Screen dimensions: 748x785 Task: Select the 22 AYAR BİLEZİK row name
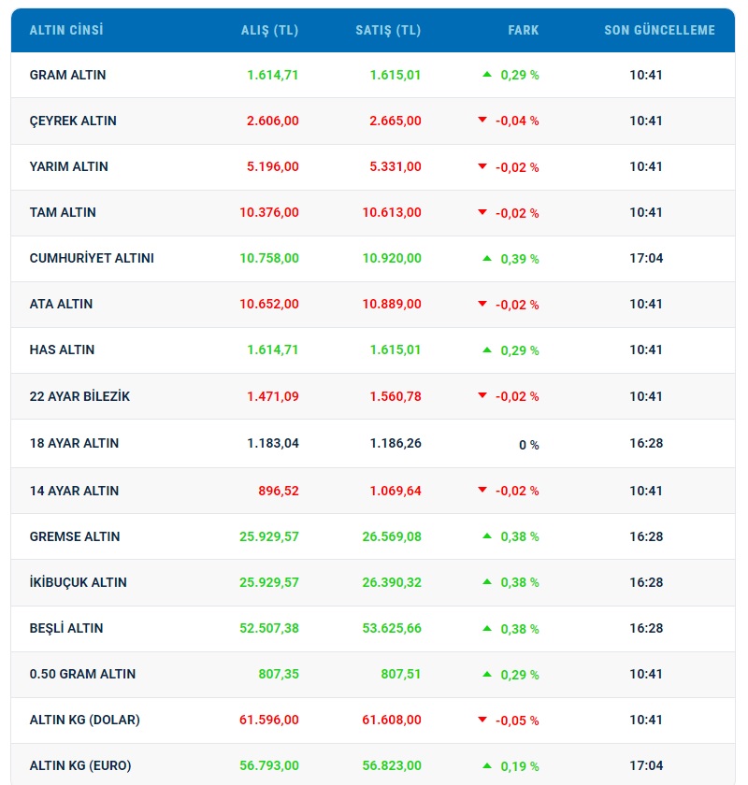[x=79, y=396]
